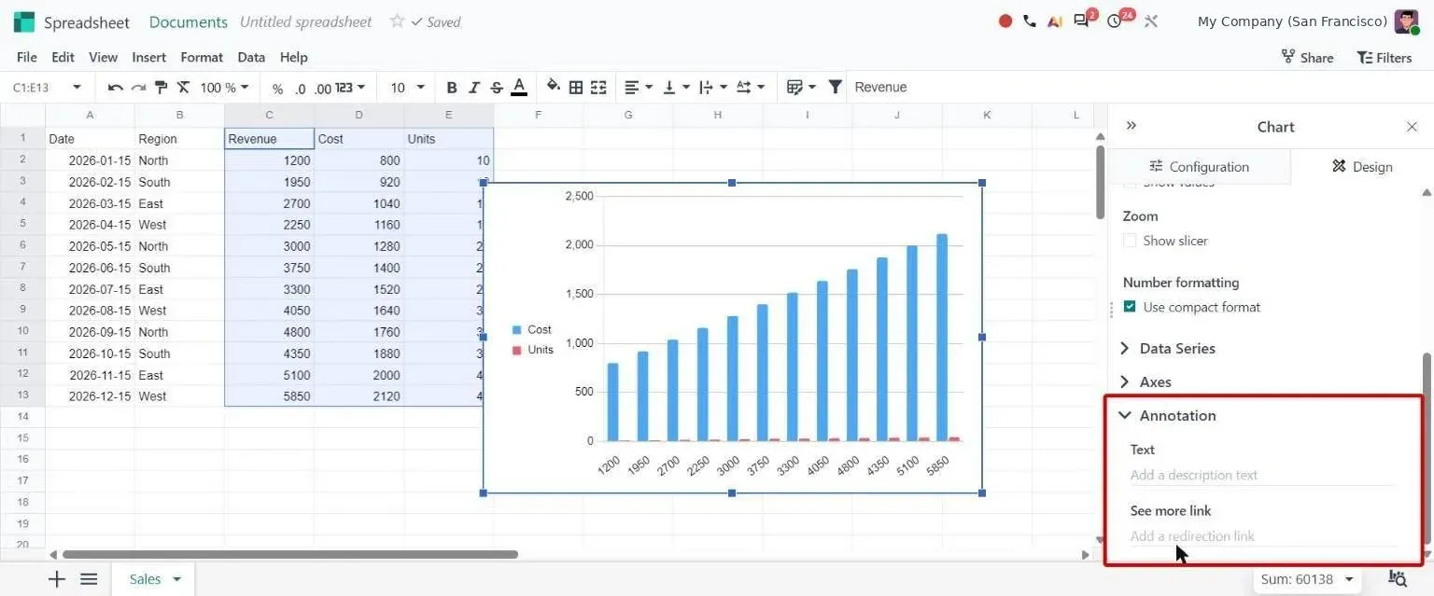Switch to the Configuration tab
This screenshot has width=1434, height=596.
1199,166
